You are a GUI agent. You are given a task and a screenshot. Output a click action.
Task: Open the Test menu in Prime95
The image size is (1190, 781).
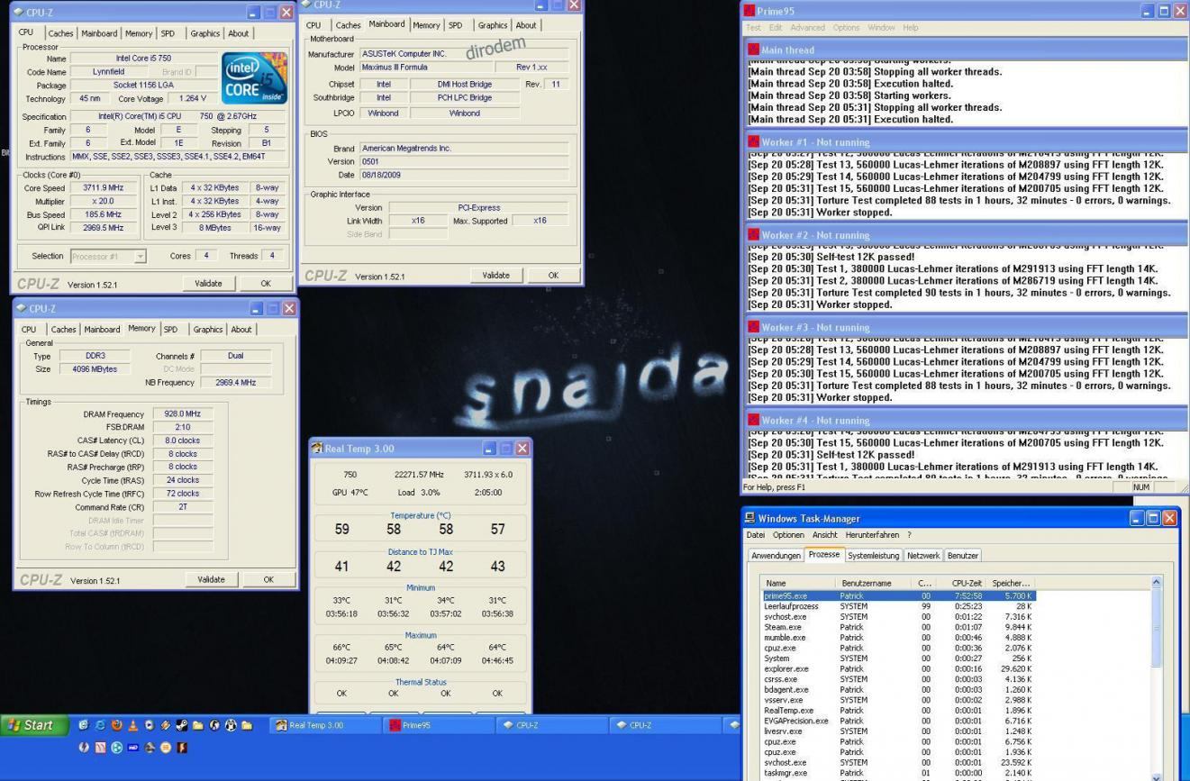[753, 28]
